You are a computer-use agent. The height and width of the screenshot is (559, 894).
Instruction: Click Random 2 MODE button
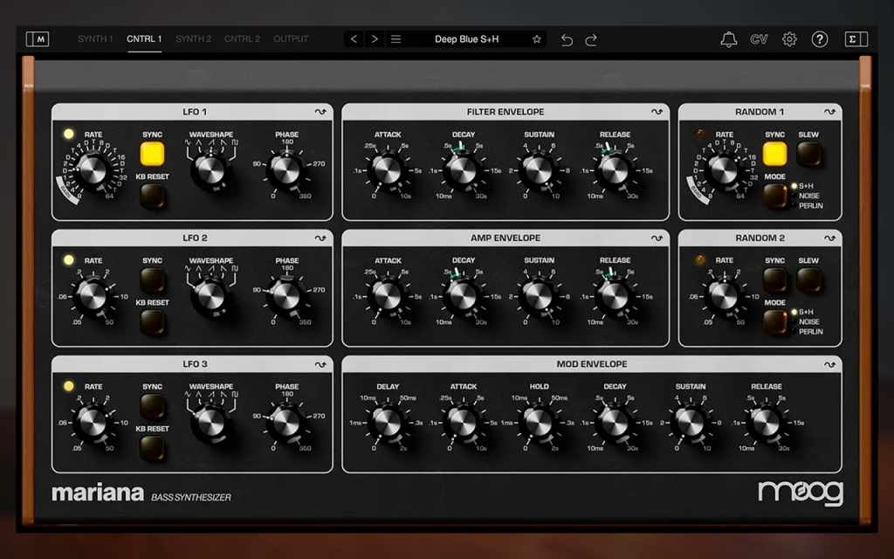pos(775,322)
